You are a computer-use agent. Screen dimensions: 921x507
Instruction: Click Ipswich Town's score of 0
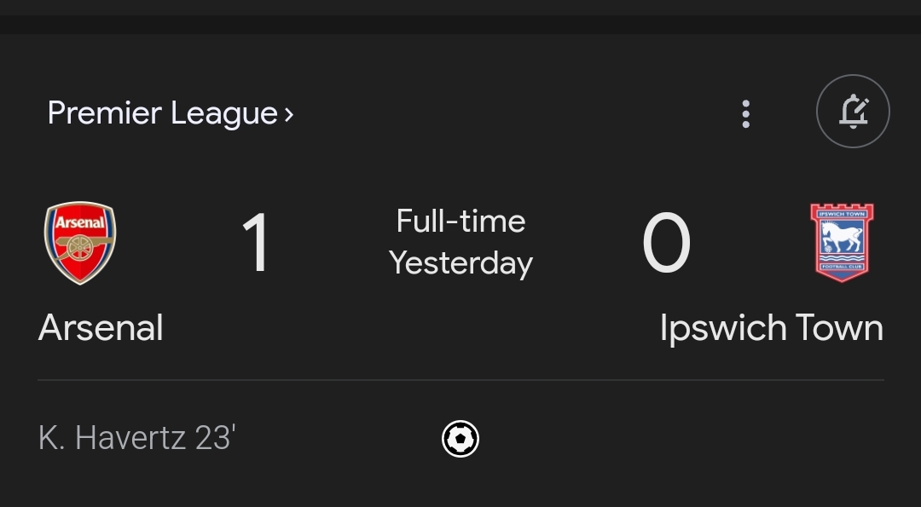pyautogui.click(x=666, y=245)
